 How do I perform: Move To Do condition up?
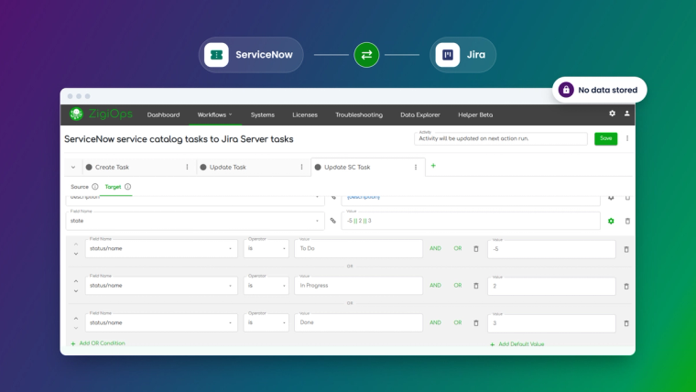(76, 245)
